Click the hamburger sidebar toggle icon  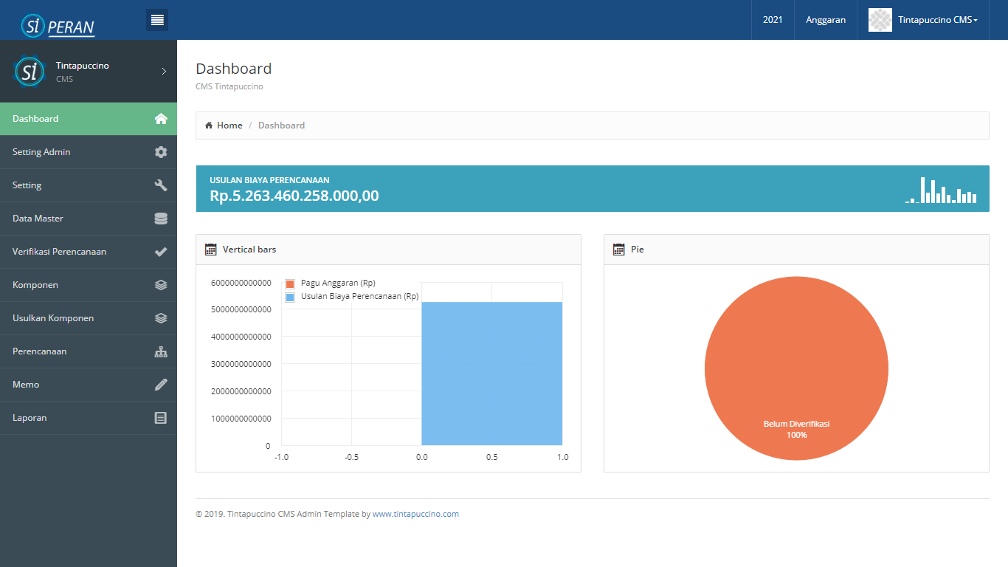pos(157,20)
